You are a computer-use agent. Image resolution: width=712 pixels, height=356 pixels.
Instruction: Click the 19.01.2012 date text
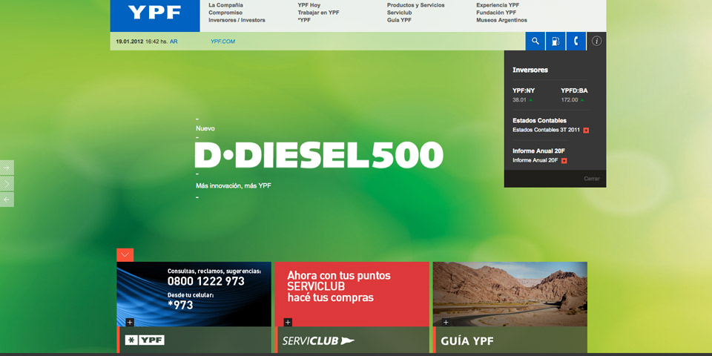129,42
